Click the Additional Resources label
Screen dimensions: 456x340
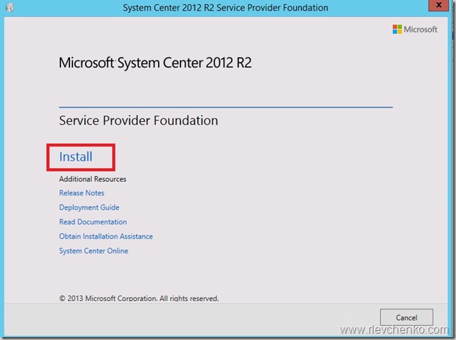92,179
